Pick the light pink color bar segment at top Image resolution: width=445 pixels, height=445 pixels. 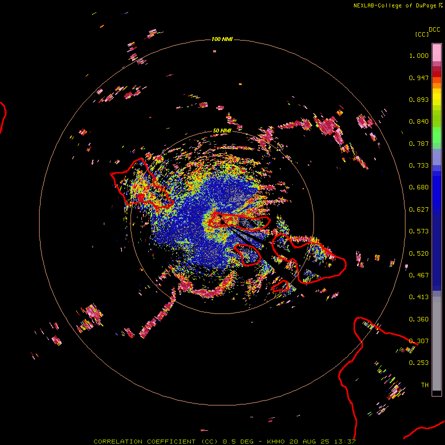coord(437,53)
